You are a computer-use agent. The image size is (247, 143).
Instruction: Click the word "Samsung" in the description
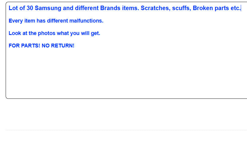(48, 8)
